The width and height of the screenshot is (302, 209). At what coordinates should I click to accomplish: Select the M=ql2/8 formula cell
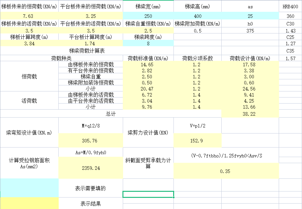click(x=91, y=126)
